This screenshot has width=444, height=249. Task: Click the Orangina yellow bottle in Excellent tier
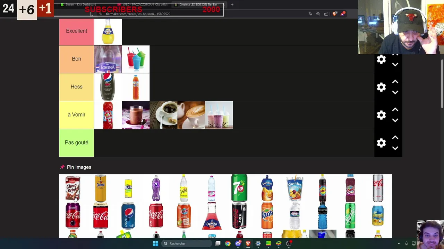point(108,32)
